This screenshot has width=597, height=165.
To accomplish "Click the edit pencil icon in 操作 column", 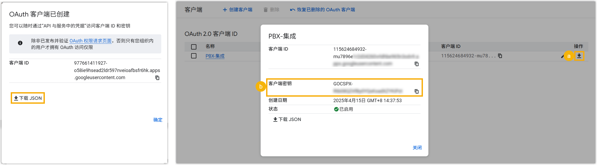I will pyautogui.click(x=562, y=56).
